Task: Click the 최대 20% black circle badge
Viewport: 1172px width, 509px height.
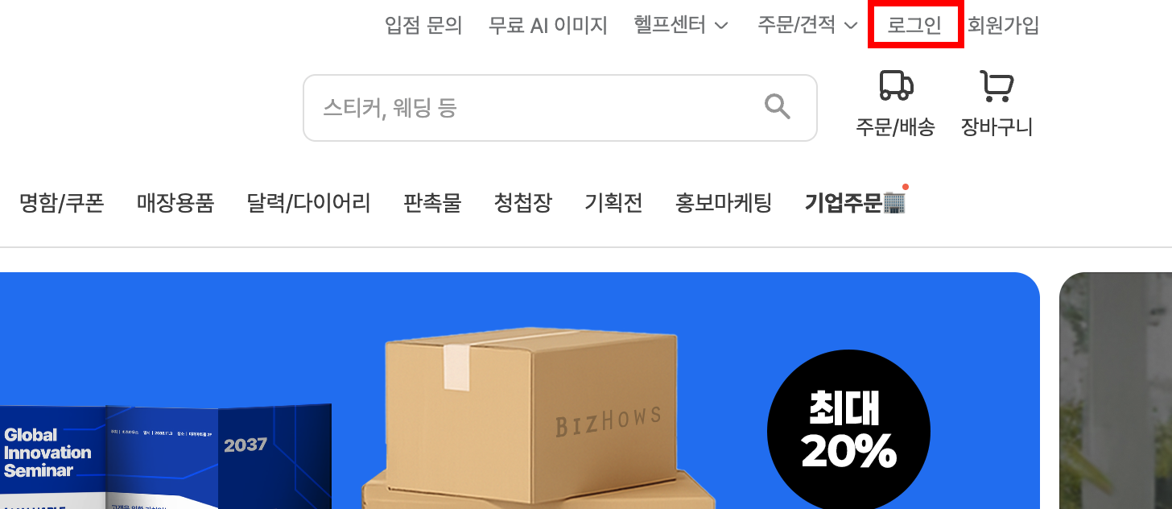Action: pos(848,432)
